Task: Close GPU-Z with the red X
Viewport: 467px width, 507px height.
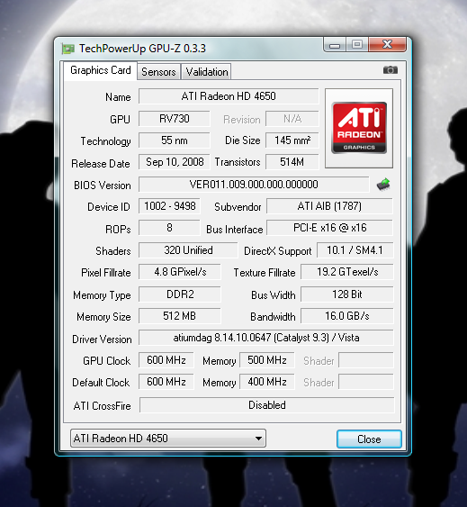Action: [387, 45]
